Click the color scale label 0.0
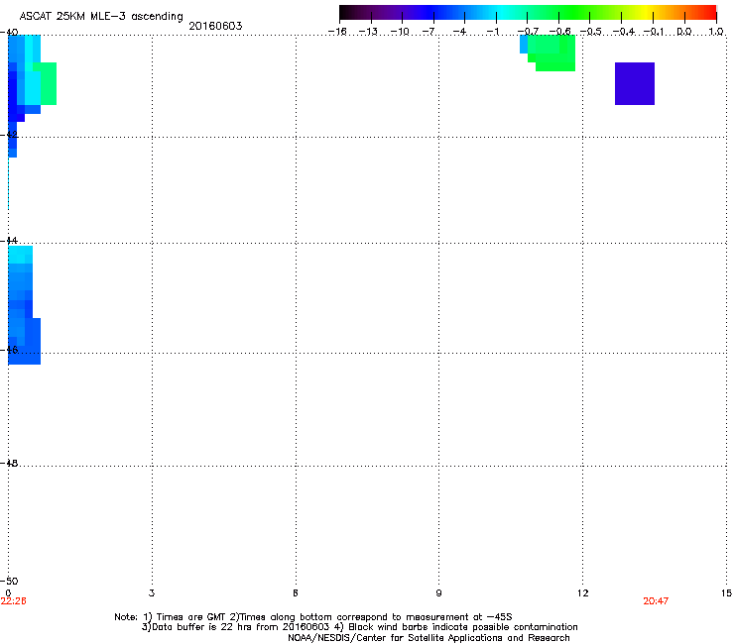 684,32
